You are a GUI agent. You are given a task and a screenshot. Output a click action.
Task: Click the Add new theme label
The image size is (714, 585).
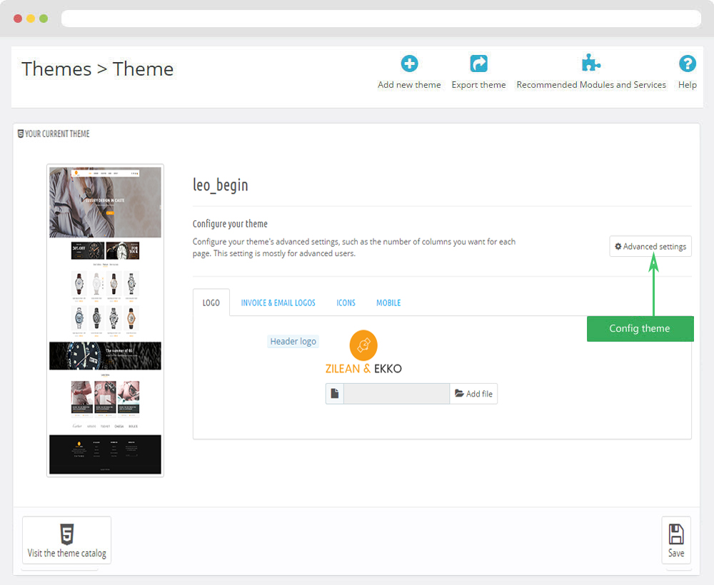pyautogui.click(x=409, y=85)
